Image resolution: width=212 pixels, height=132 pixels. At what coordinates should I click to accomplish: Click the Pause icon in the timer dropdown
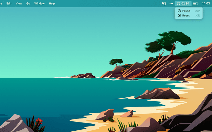179,11
